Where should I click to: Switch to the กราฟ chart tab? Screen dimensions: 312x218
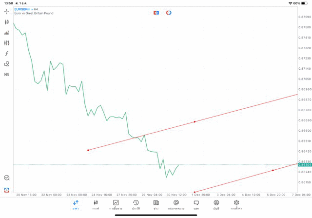[96, 205]
